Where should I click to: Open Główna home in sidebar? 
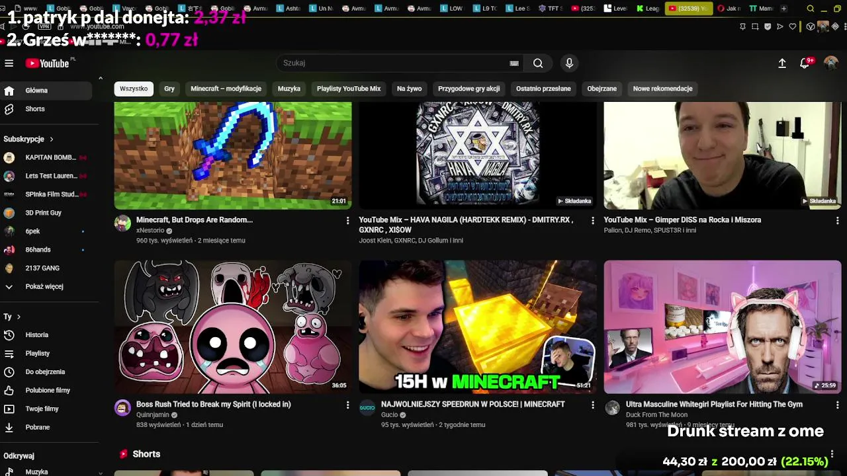(46, 91)
